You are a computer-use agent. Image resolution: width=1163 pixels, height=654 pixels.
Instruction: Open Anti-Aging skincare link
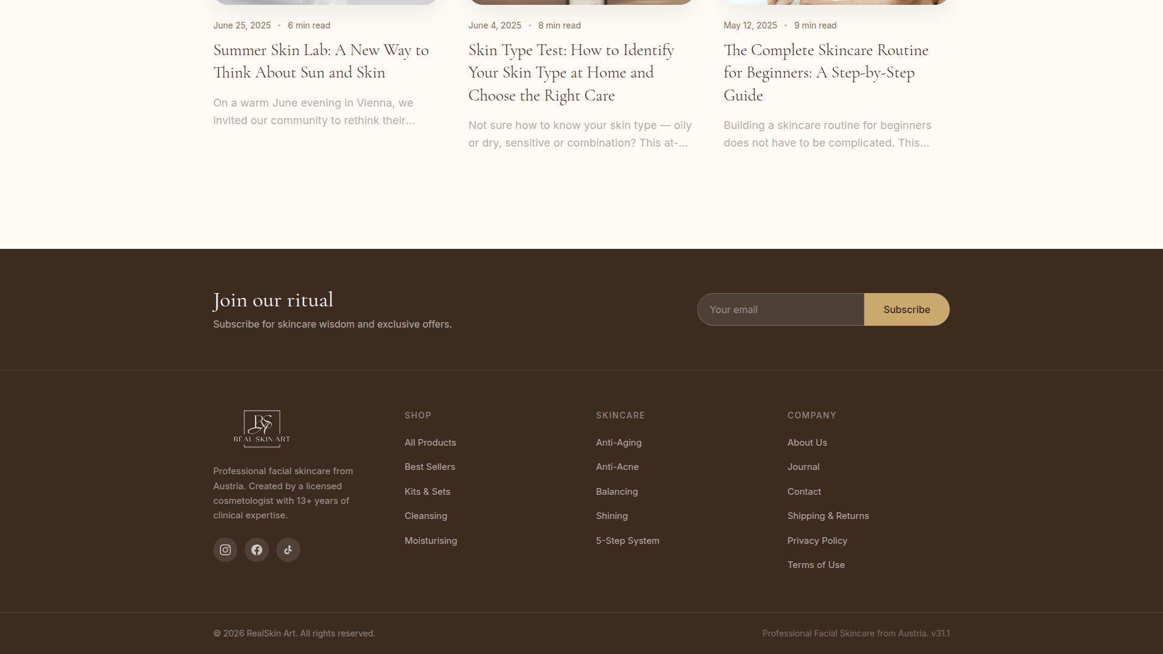click(x=618, y=443)
